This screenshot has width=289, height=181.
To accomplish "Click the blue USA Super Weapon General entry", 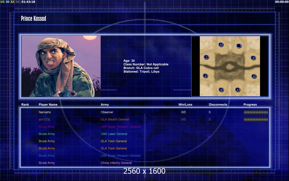I will (120, 156).
